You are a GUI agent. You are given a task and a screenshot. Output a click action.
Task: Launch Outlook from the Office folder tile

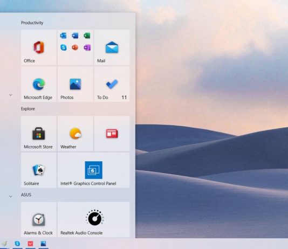pyautogui.click(x=63, y=36)
